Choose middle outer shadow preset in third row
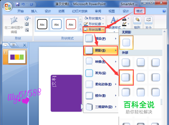The height and width of the screenshot is (125, 169). tap(141, 92)
